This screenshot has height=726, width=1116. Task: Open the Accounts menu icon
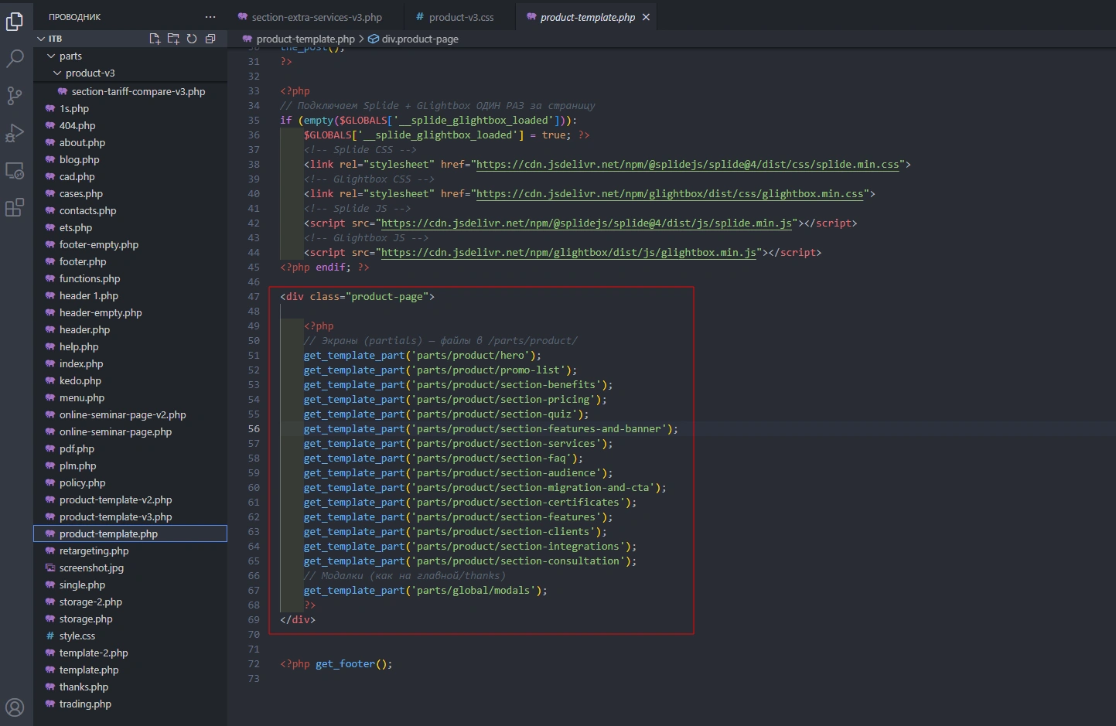click(15, 707)
